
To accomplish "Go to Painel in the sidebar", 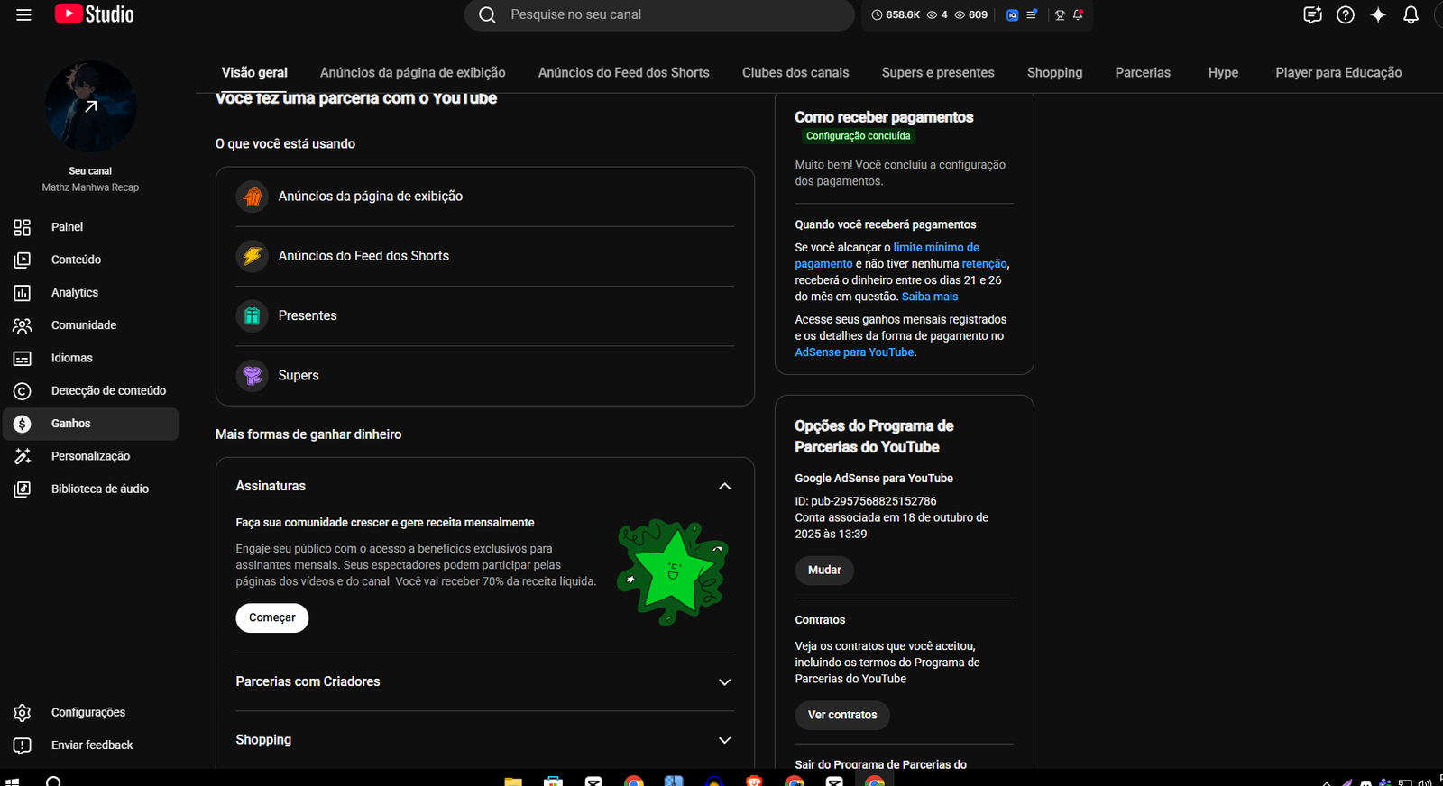I will coord(90,227).
